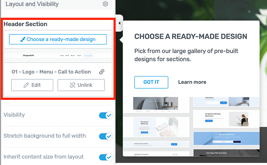Image resolution: width=267 pixels, height=165 pixels.
Task: Click the broken-link icon in Unlink button
Action: (x=72, y=85)
